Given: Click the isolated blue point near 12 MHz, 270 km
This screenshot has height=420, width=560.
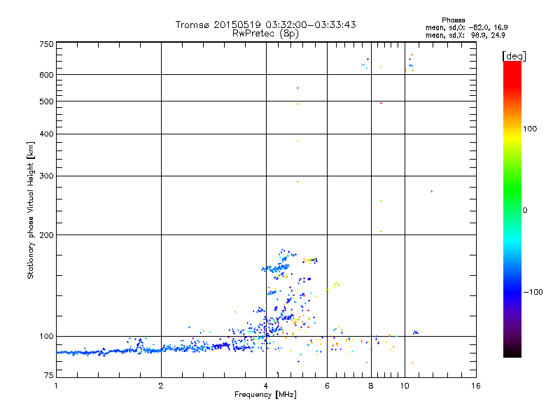Looking at the screenshot, I should [x=432, y=191].
